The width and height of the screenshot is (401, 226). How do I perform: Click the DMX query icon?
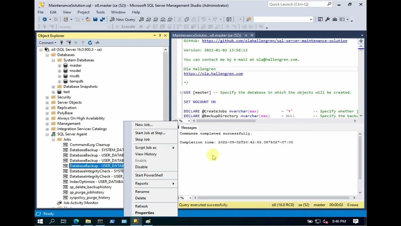point(156,19)
